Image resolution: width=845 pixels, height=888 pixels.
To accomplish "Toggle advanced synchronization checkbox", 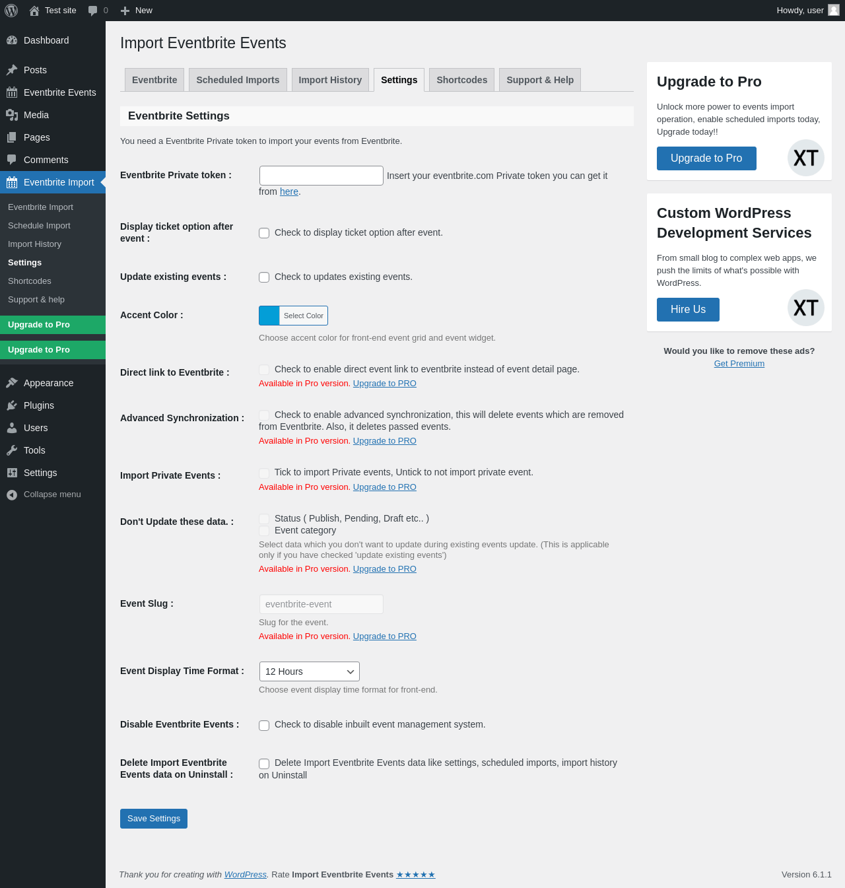I will [264, 415].
